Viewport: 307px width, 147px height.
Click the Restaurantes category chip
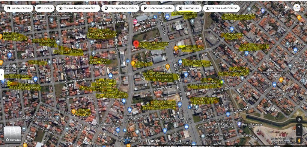(x=19, y=8)
